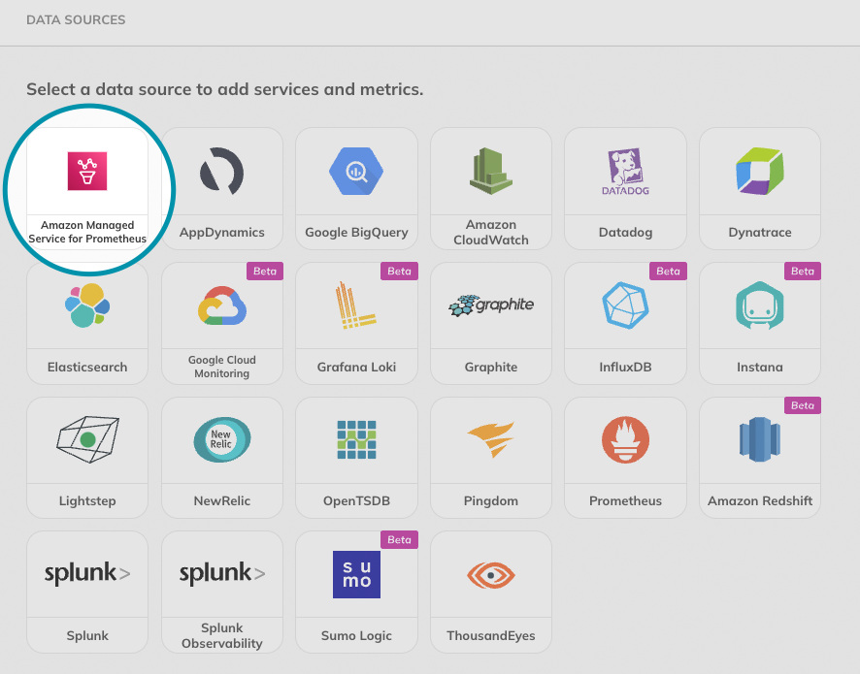Click the AppDynamics label text
This screenshot has height=674, width=860.
point(221,233)
